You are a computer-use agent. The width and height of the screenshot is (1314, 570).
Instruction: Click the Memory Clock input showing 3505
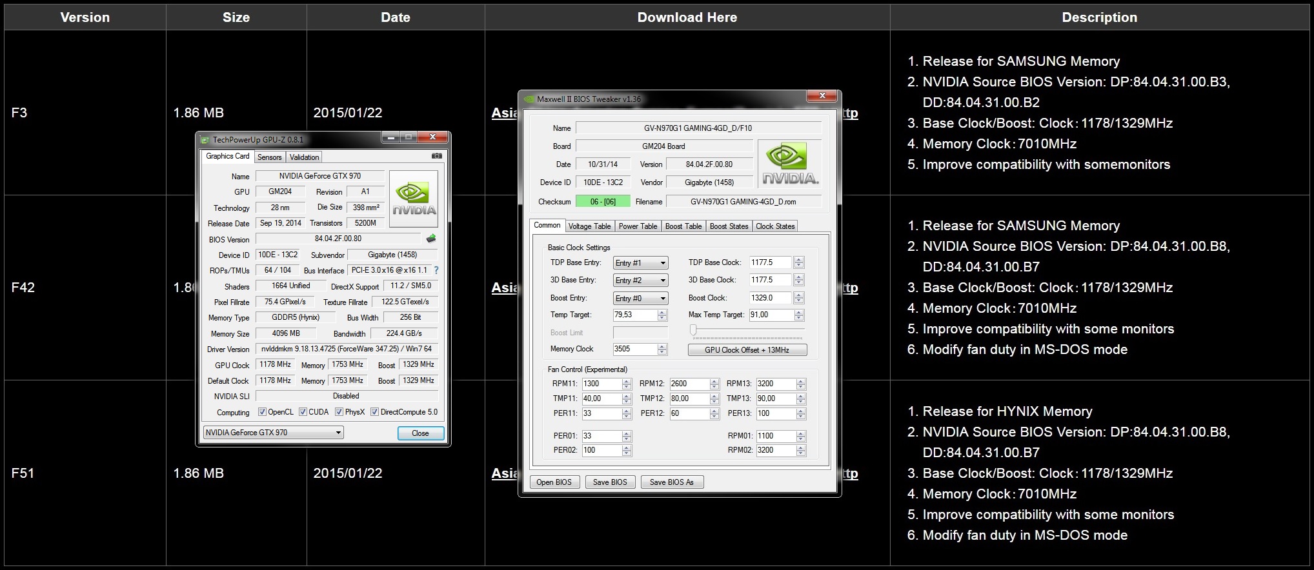click(634, 349)
